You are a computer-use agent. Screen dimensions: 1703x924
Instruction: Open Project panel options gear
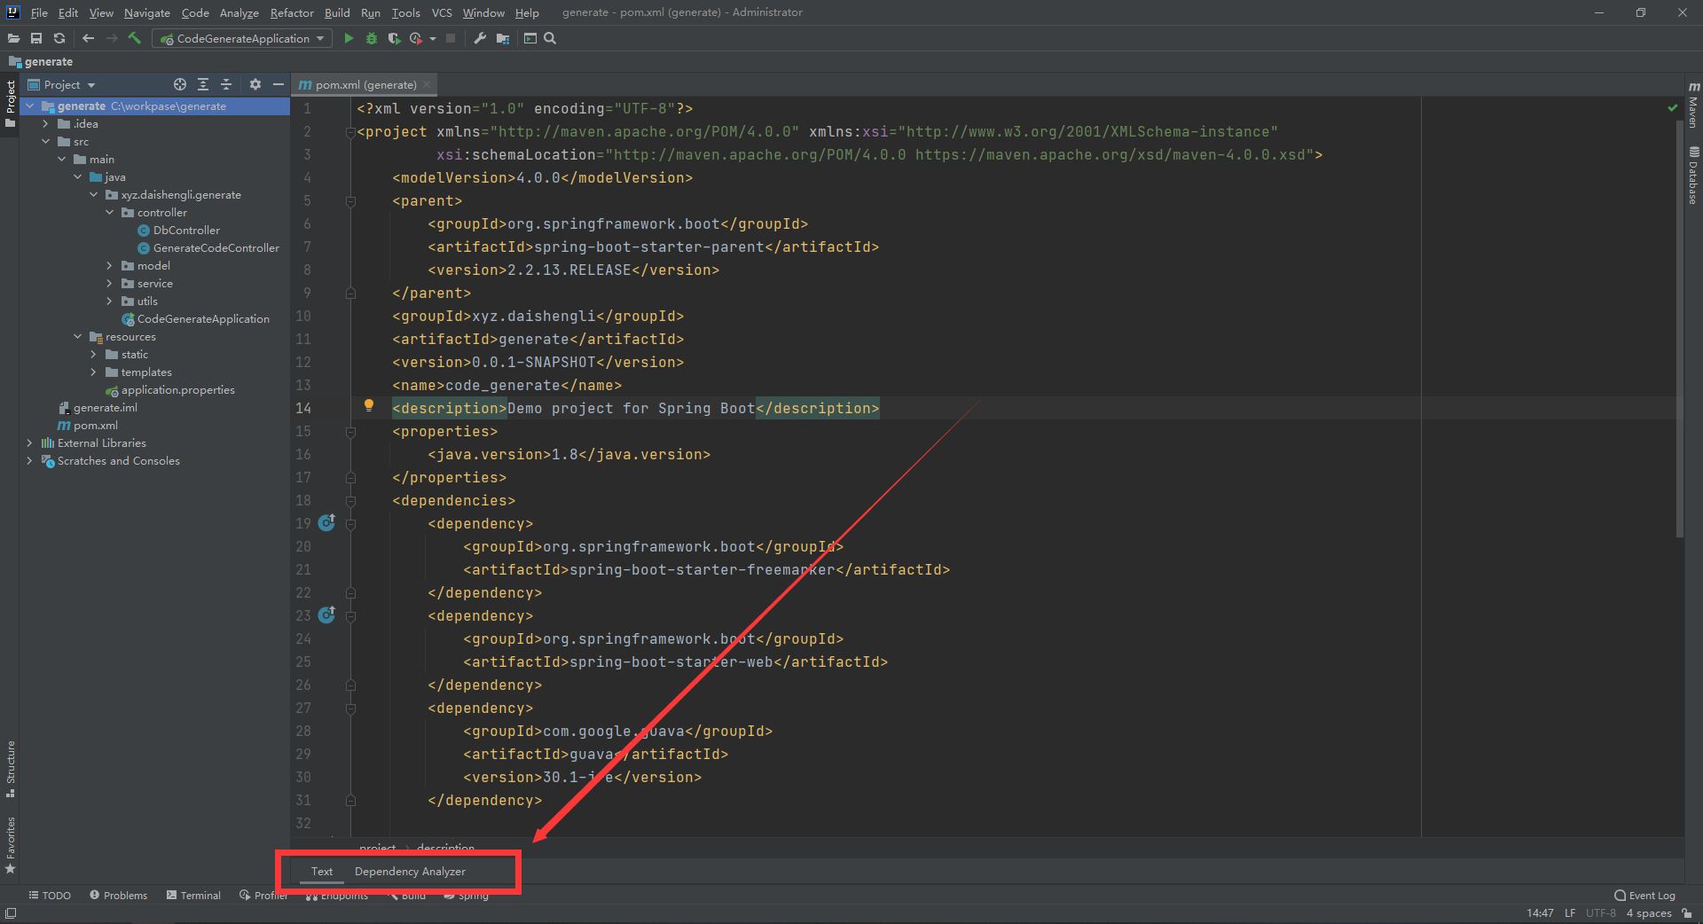coord(255,84)
